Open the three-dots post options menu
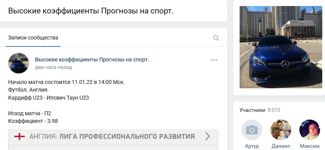325x150 pixels. (x=214, y=60)
